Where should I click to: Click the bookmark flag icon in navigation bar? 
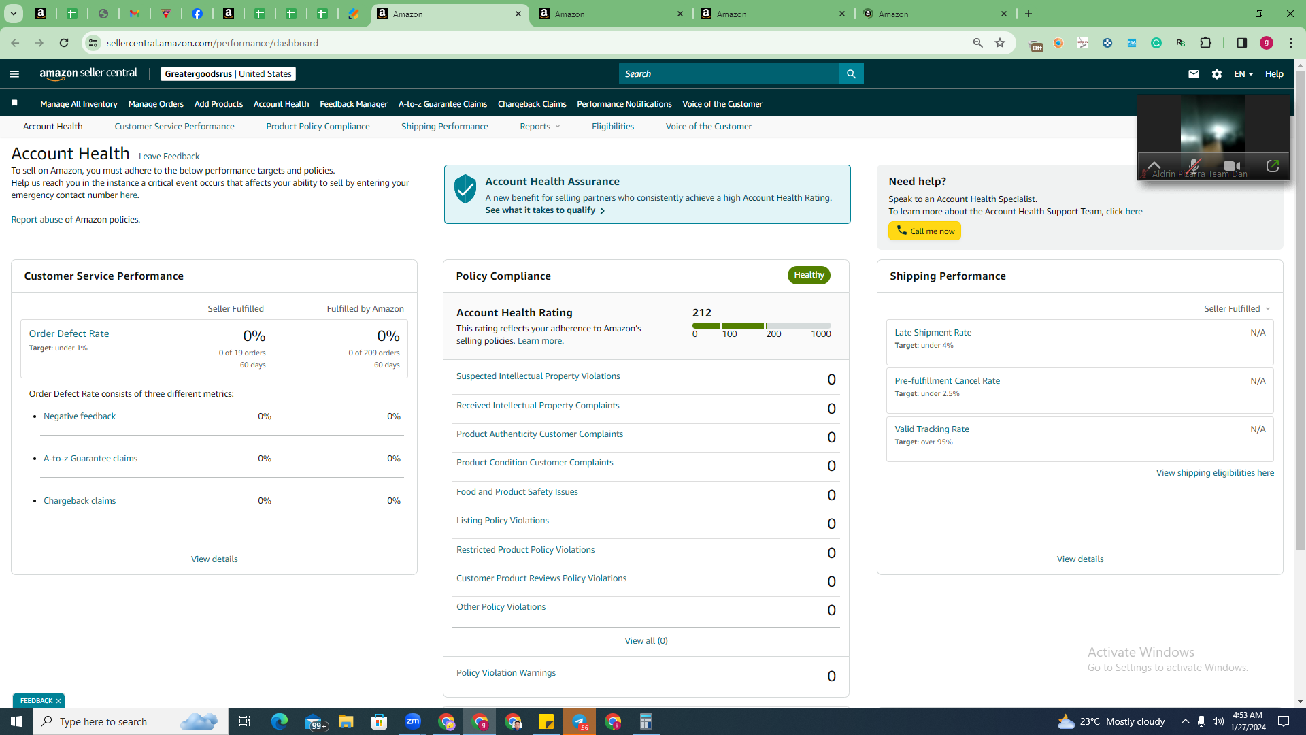coord(14,103)
